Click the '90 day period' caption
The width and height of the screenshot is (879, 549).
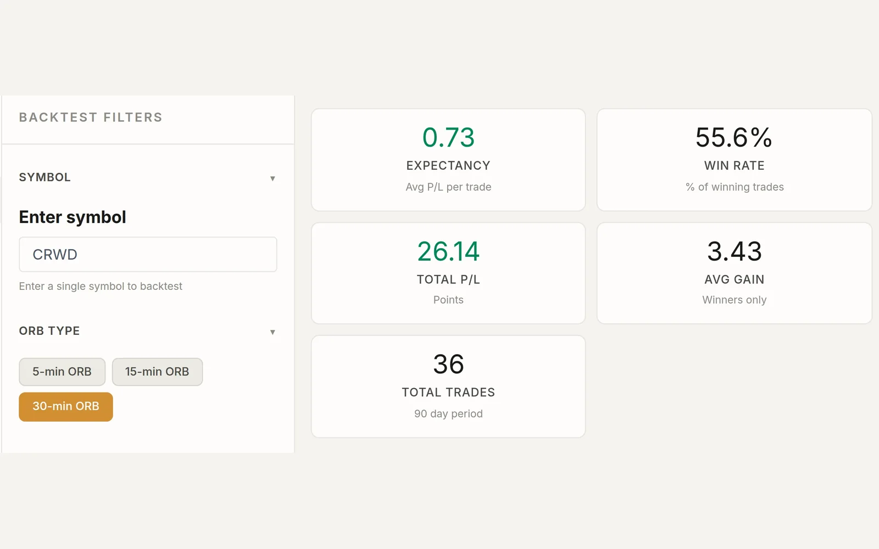[x=448, y=414]
